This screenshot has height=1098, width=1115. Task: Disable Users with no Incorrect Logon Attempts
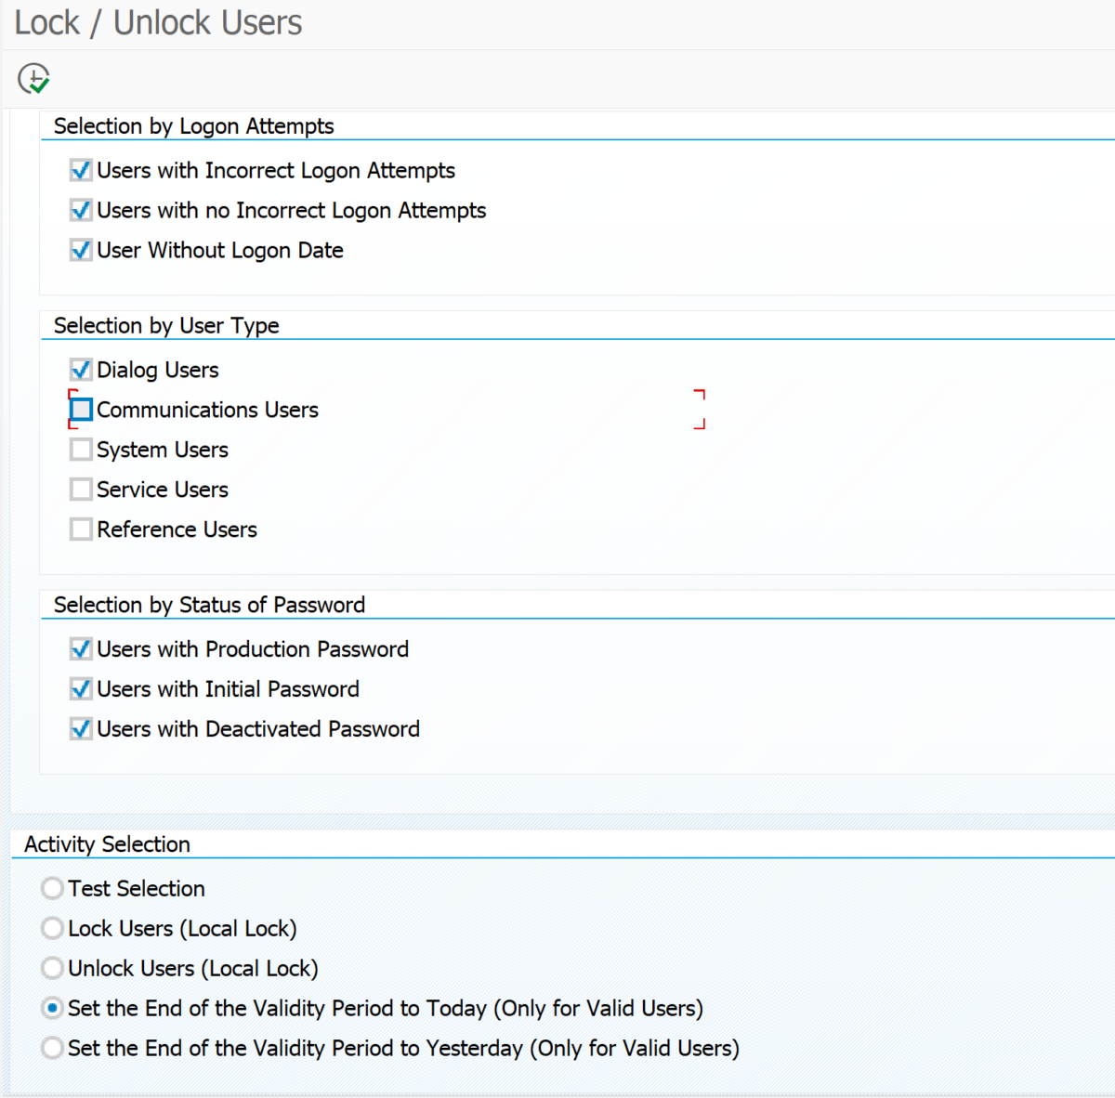click(x=81, y=210)
